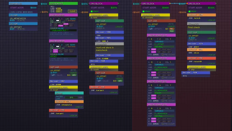Click orange input pin on $0A8C ORG BLOCK
The image size is (232, 131).
point(187,3)
